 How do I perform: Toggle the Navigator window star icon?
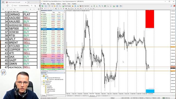(54, 6)
